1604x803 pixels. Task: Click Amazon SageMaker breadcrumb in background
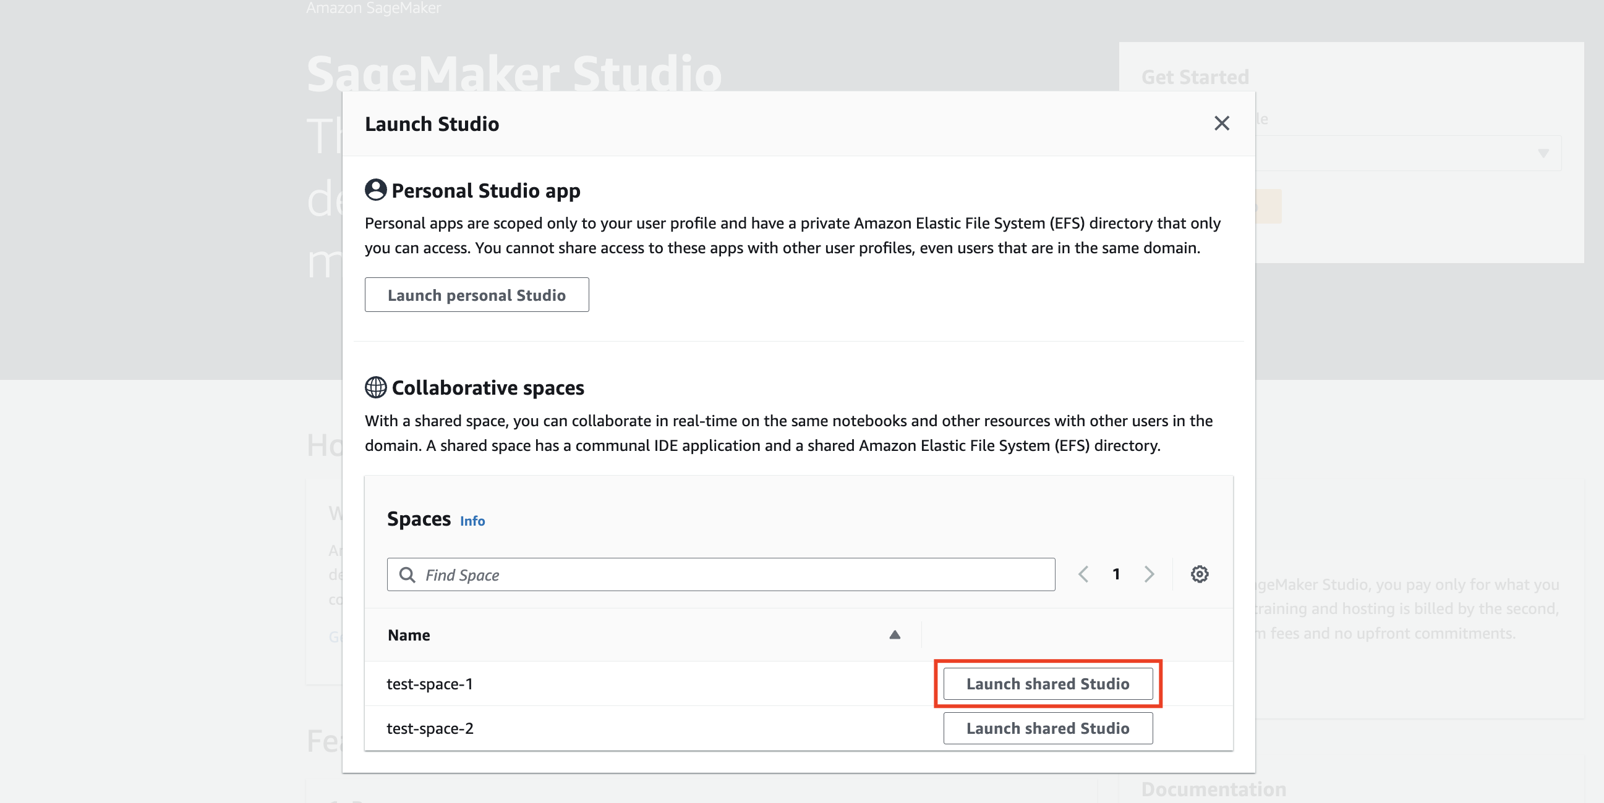373,8
